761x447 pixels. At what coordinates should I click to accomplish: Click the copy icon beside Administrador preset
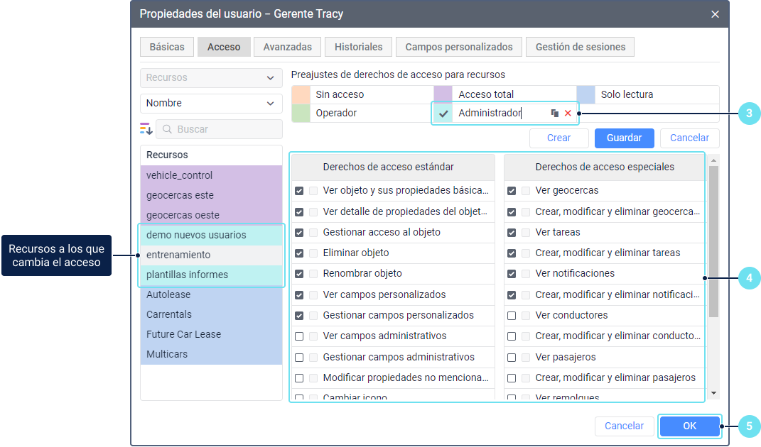coord(555,114)
